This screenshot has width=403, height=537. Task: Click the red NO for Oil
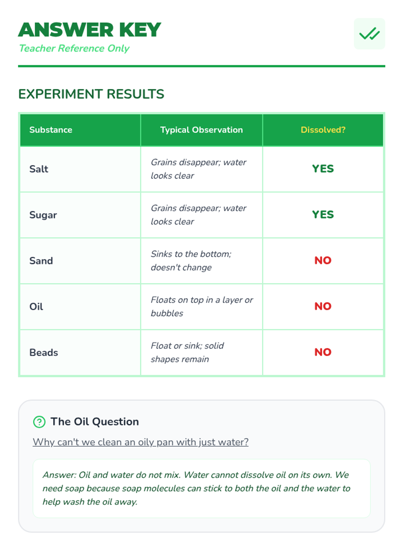(x=323, y=306)
